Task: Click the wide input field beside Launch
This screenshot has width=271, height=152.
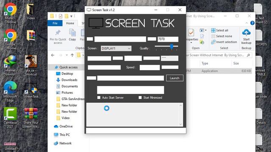Action: pyautogui.click(x=130, y=78)
